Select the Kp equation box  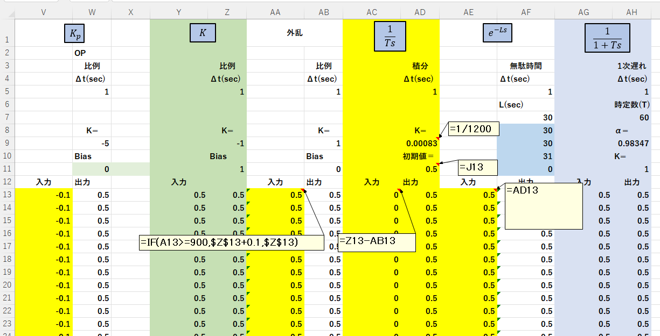pos(74,33)
